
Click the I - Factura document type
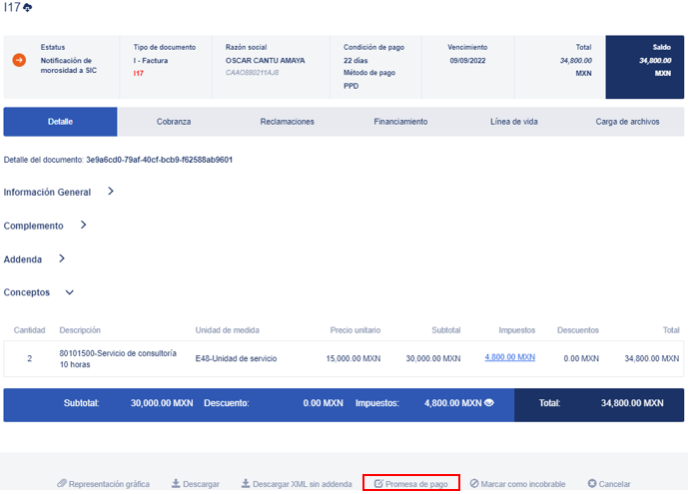151,60
